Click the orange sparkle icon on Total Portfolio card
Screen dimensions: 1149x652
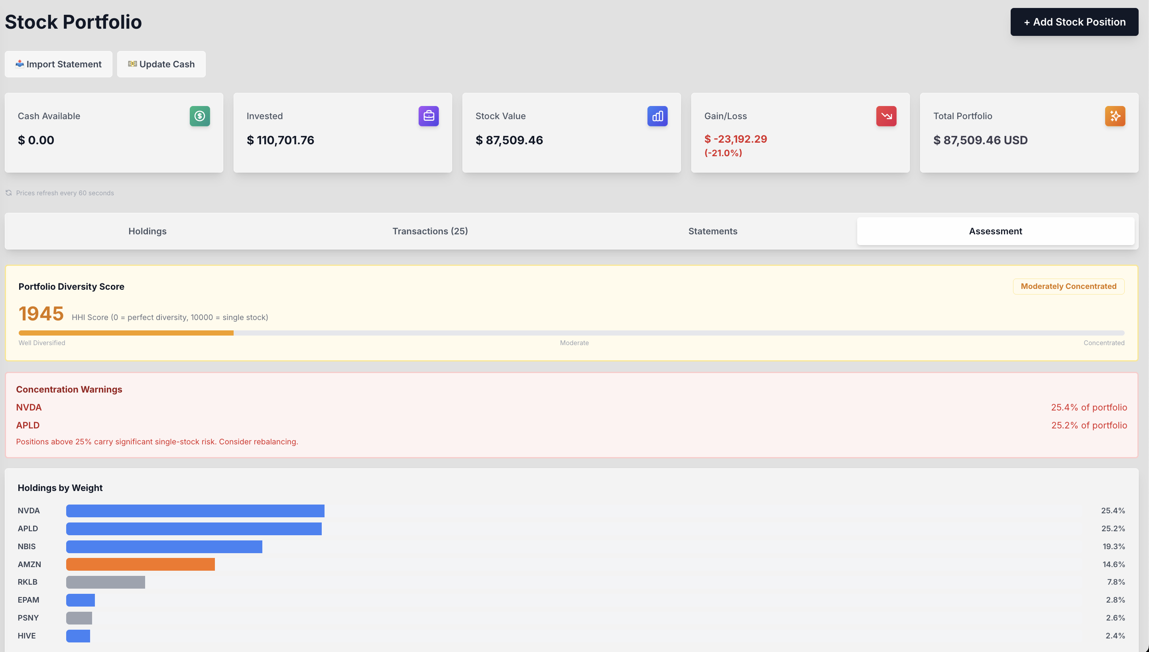coord(1116,116)
